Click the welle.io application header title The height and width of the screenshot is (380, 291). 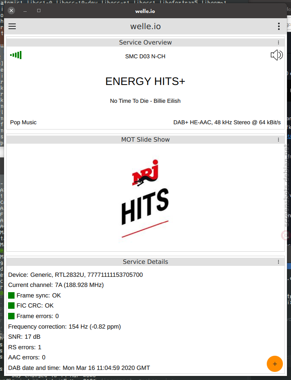[x=145, y=26]
